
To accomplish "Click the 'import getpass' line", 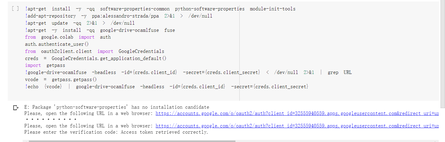I will tap(45, 65).
